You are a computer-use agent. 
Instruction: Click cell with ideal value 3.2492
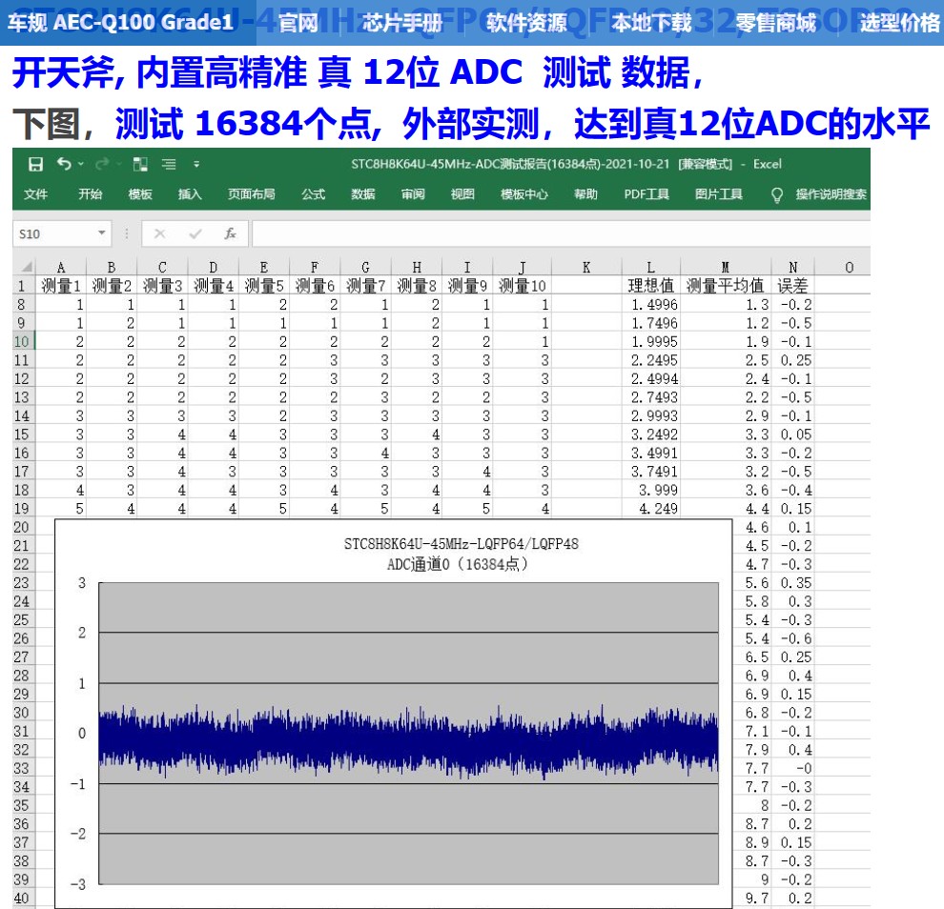click(651, 434)
